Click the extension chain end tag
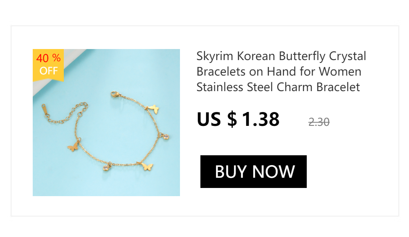This screenshot has height=237, width=409. [x=45, y=109]
